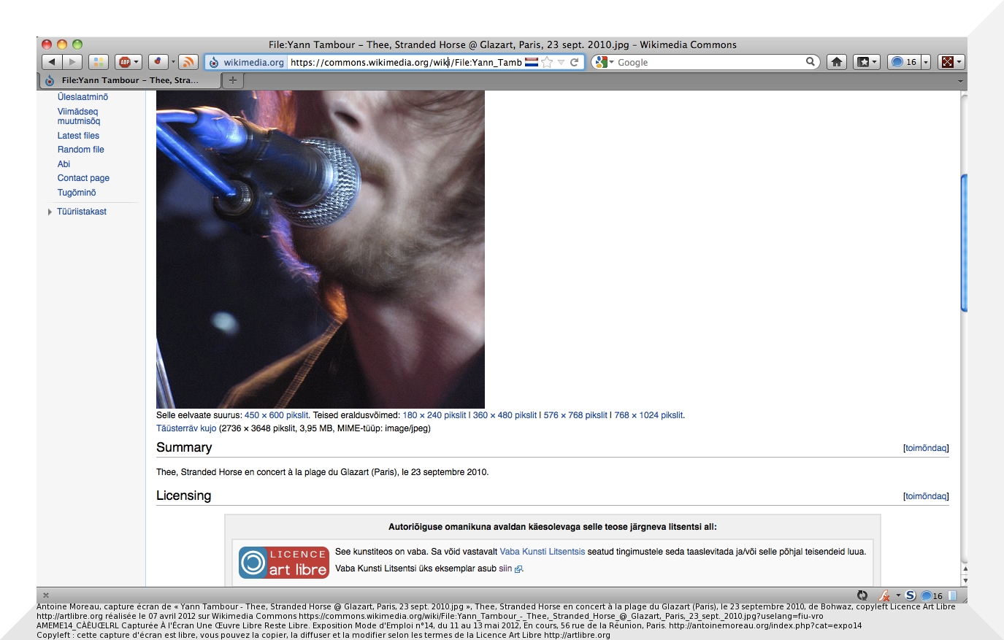The width and height of the screenshot is (1004, 640).
Task: Click the Licence Art Libre logo
Action: (284, 563)
